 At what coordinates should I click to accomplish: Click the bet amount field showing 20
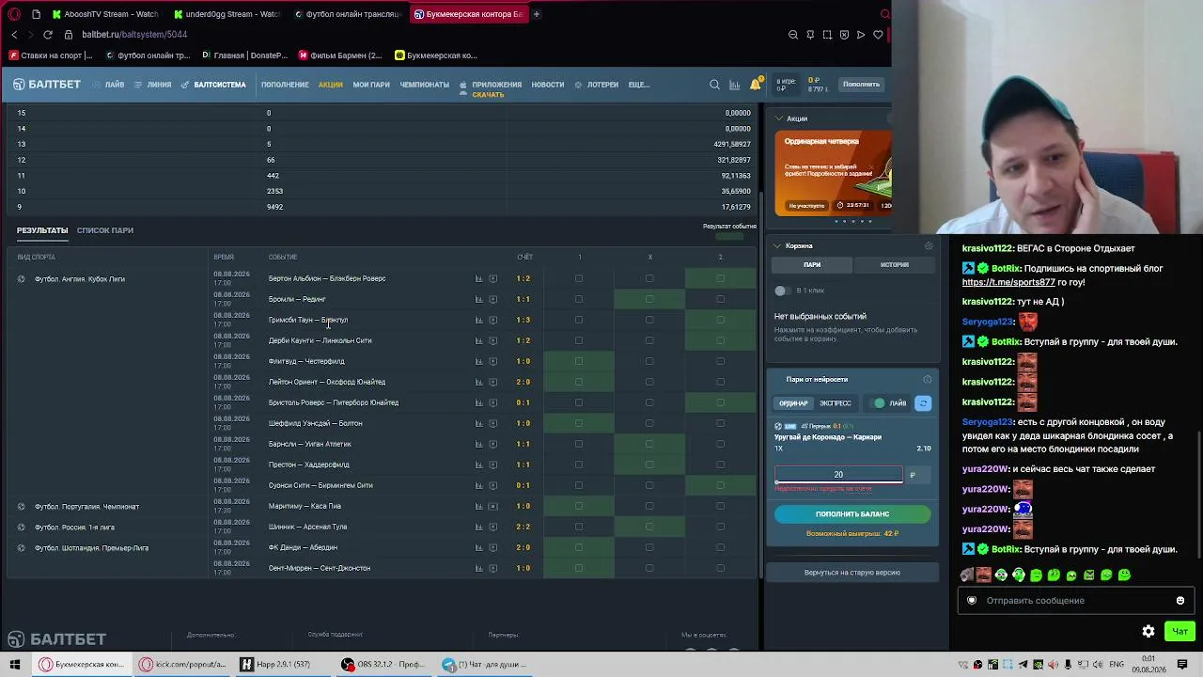tap(838, 475)
